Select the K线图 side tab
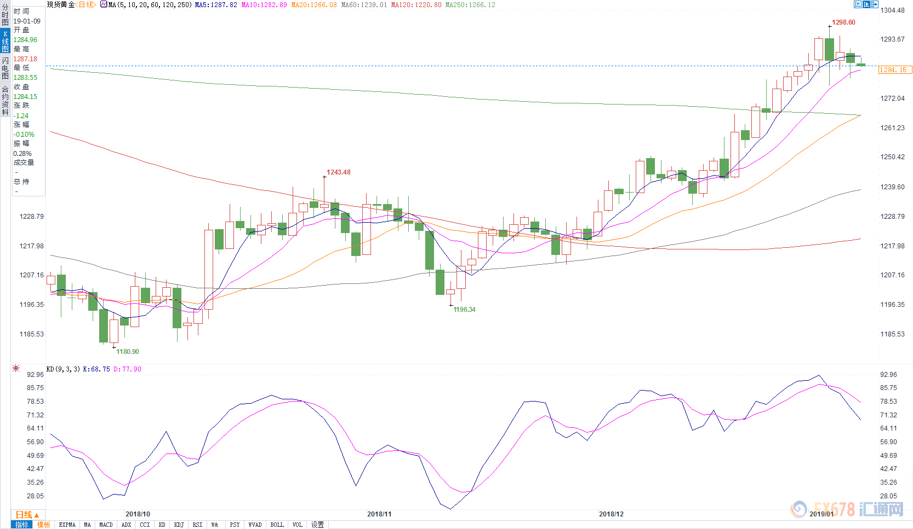 (5, 42)
